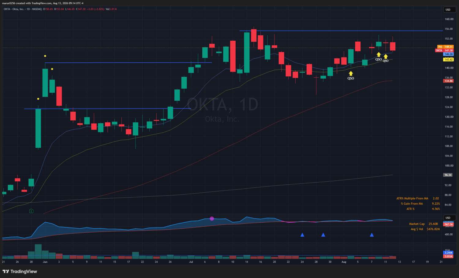Click the Avg $ Vol $476.82M row
The height and width of the screenshot is (278, 459).
pos(425,229)
